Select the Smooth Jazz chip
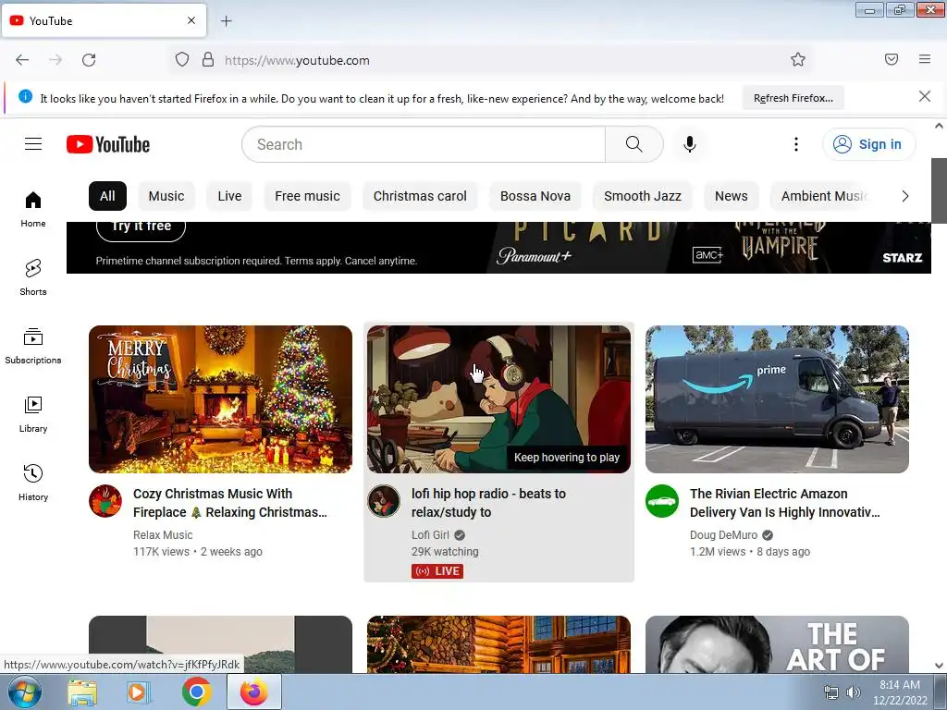The width and height of the screenshot is (947, 710). (x=643, y=196)
